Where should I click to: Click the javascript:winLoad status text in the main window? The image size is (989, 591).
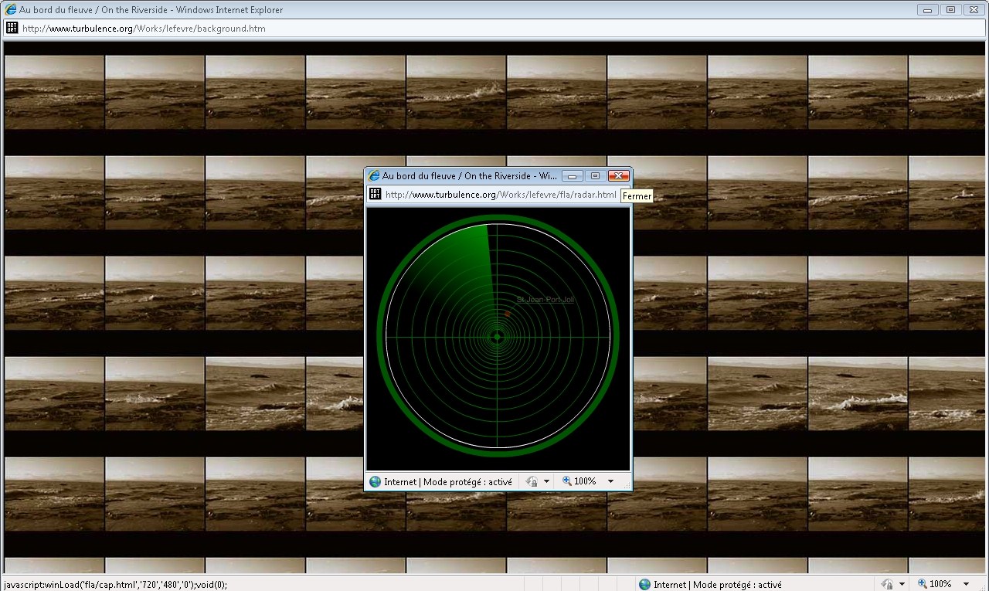pyautogui.click(x=116, y=585)
